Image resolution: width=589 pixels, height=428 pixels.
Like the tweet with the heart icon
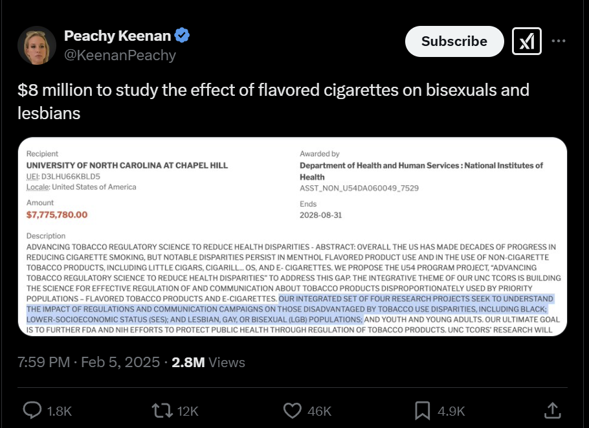(293, 411)
